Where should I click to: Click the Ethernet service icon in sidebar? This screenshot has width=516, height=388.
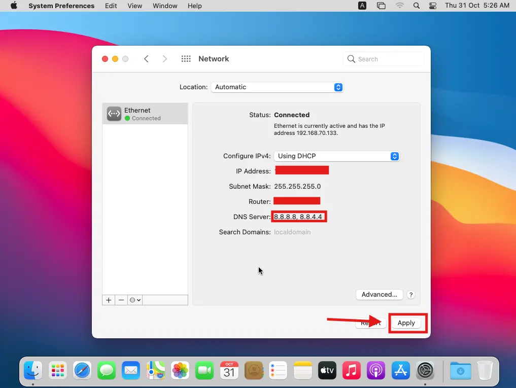114,114
